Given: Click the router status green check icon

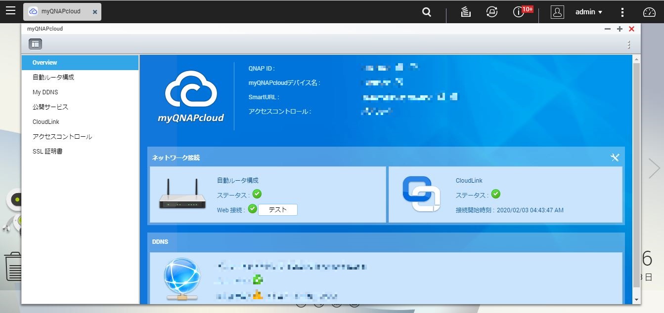Looking at the screenshot, I should coord(257,194).
